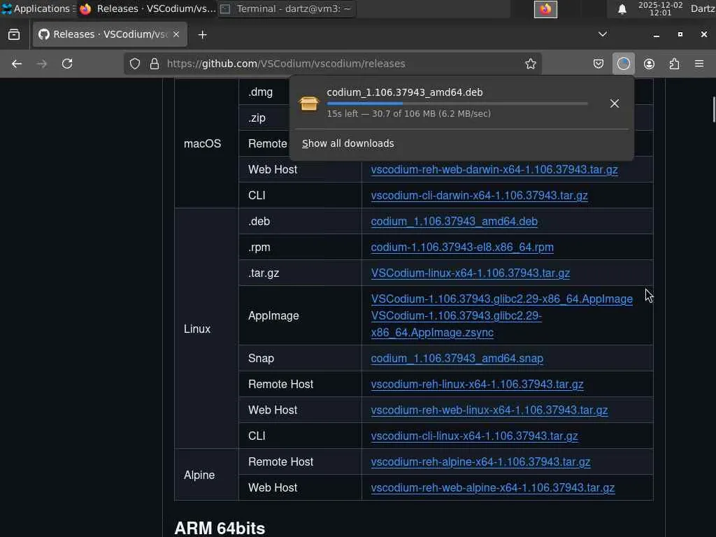This screenshot has width=716, height=537.
Task: Open the extensions puzzle icon
Action: [x=674, y=64]
